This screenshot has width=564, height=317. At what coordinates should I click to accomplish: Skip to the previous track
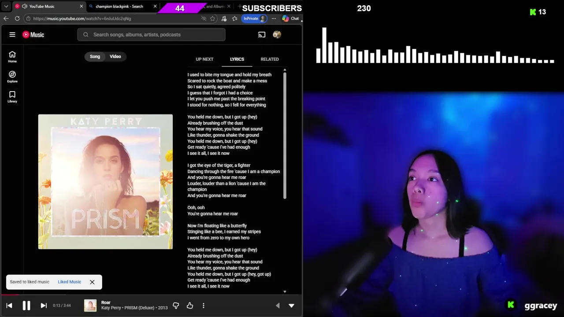coord(9,306)
